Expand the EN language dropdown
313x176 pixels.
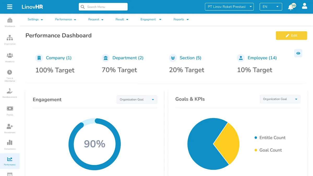(271, 7)
